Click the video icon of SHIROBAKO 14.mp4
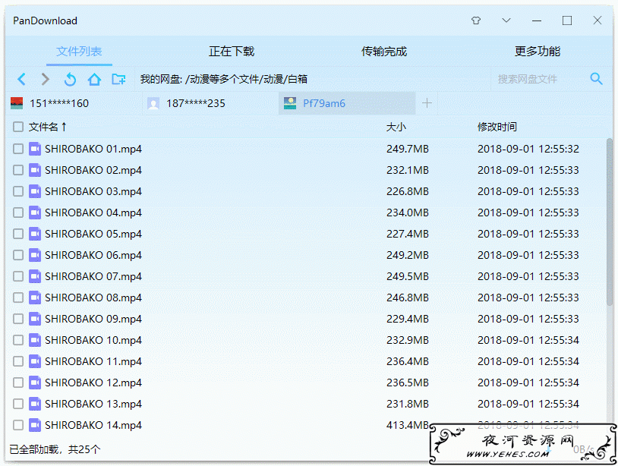 [35, 426]
